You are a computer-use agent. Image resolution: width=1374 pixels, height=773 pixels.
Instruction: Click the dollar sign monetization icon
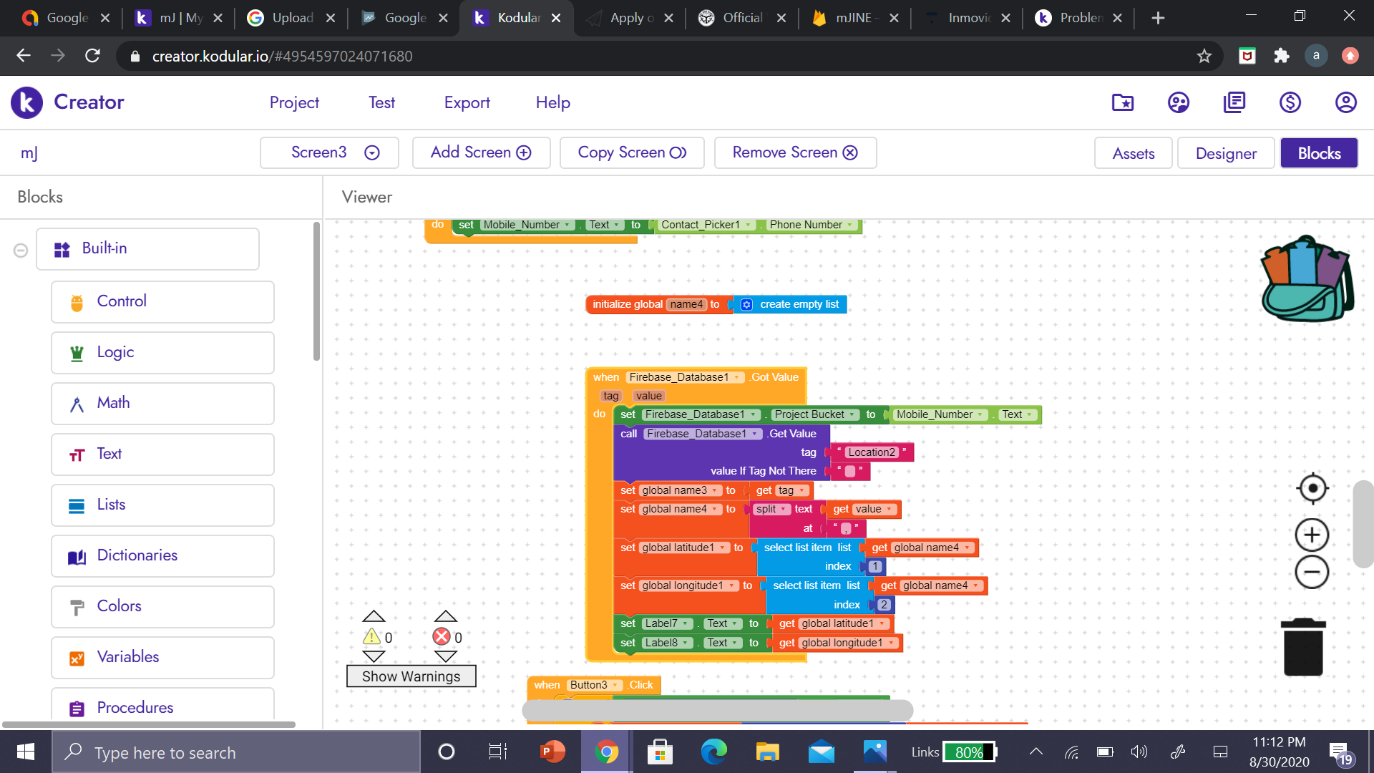(1290, 102)
